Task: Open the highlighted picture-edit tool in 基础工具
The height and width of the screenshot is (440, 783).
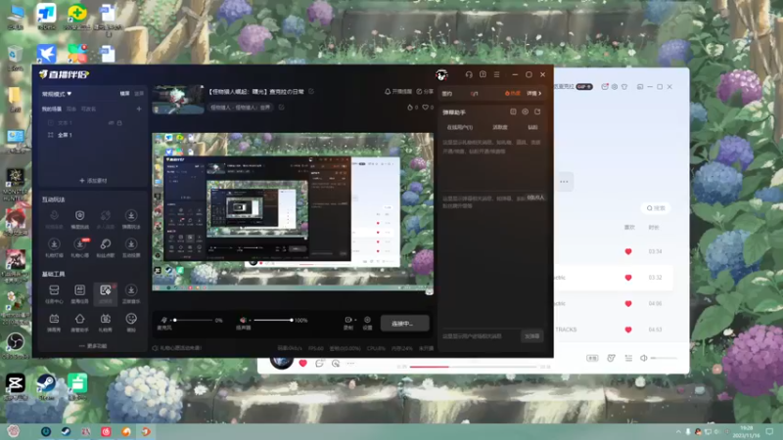Action: point(106,293)
